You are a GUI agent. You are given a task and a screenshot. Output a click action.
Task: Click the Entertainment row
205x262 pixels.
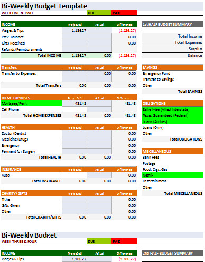pyautogui.click(x=172, y=181)
